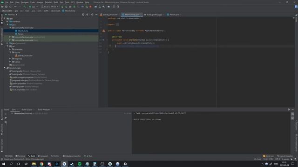Image resolution: width=298 pixels, height=167 pixels.
Task: Collapse the Gradle Scripts node
Action: click(5, 68)
